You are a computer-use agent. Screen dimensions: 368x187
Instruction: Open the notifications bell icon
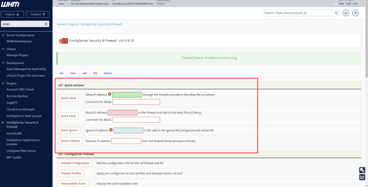346,13
